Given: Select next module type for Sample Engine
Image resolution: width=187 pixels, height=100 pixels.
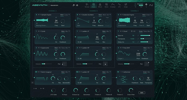Looking at the screenshot, I should tap(40, 15).
